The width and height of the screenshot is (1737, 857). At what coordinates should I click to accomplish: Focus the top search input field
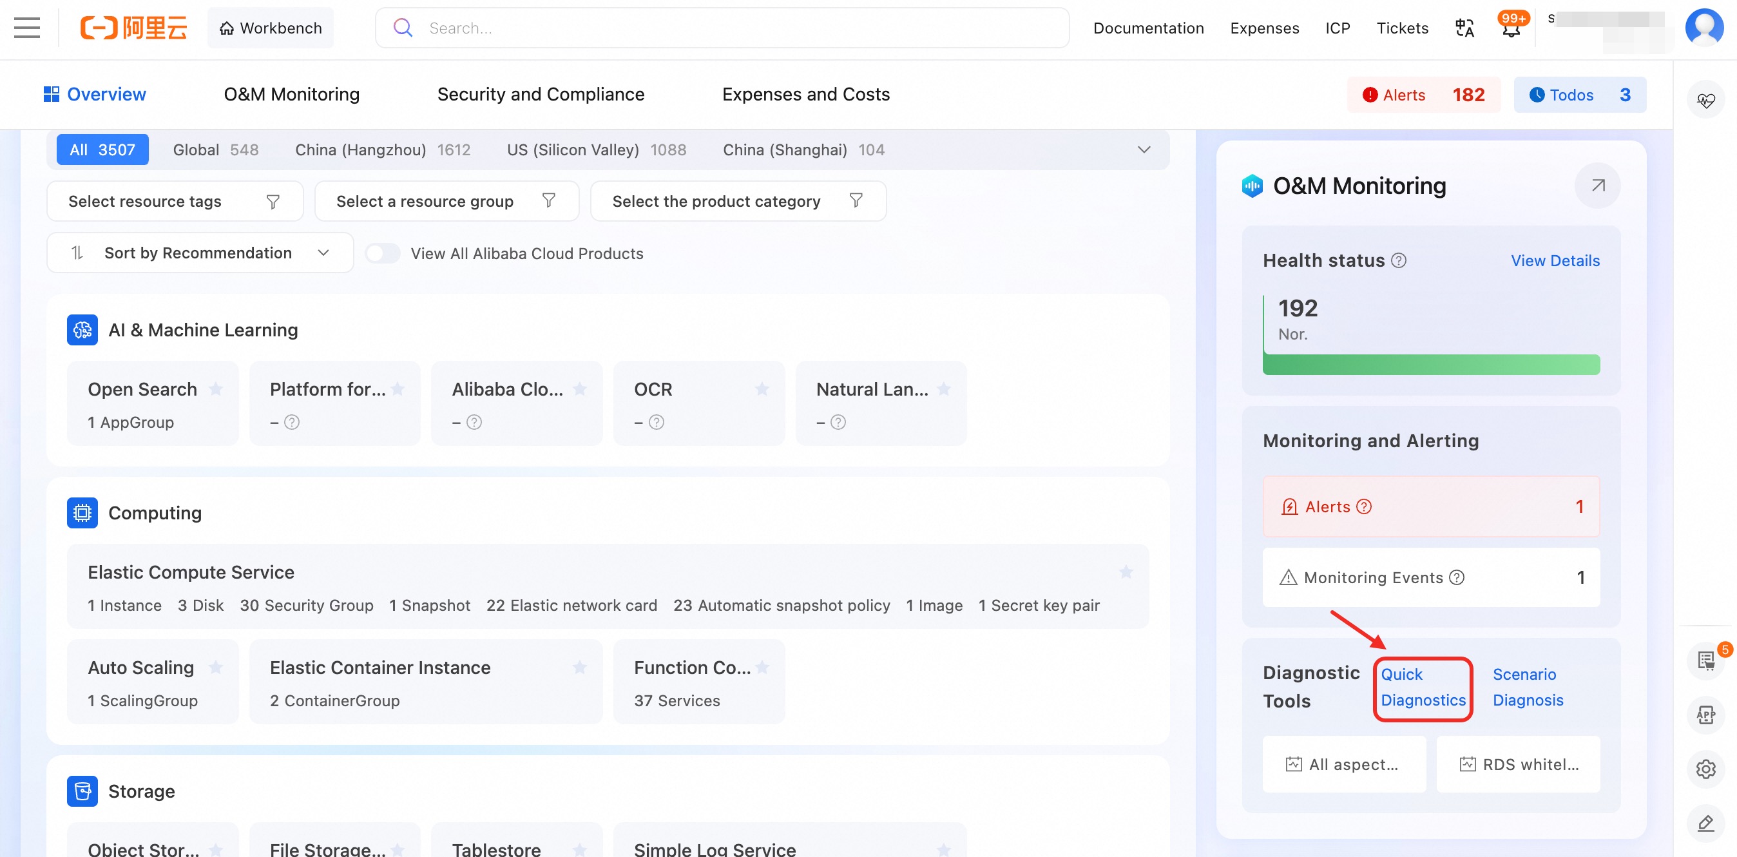click(722, 28)
